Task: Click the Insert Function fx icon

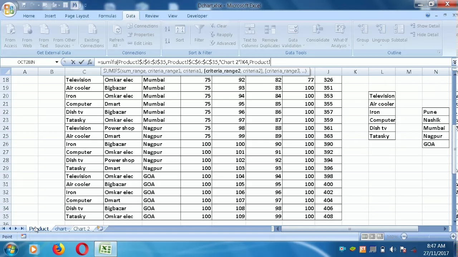Action: coord(89,62)
